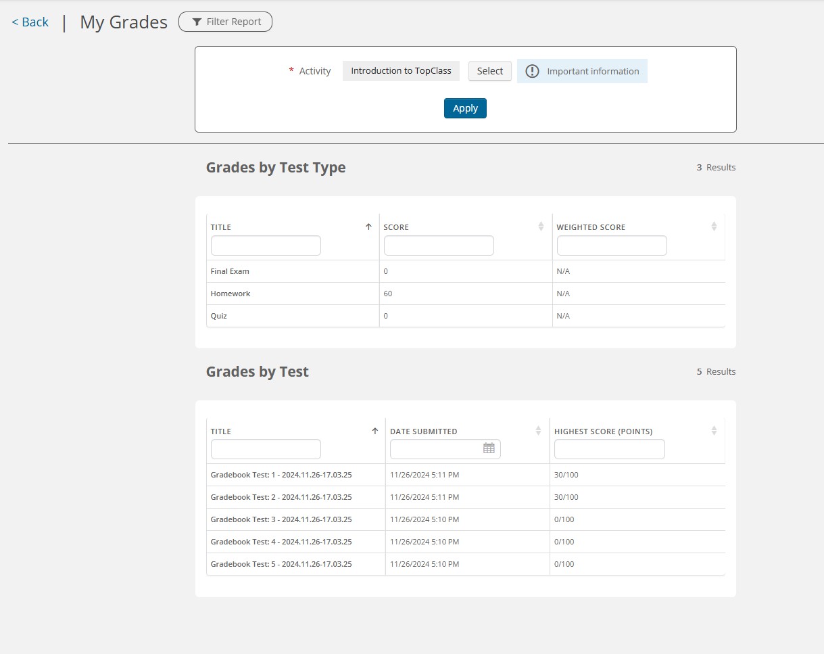This screenshot has height=654, width=824.
Task: Open Gradebook Test: 3 row
Action: (281, 519)
